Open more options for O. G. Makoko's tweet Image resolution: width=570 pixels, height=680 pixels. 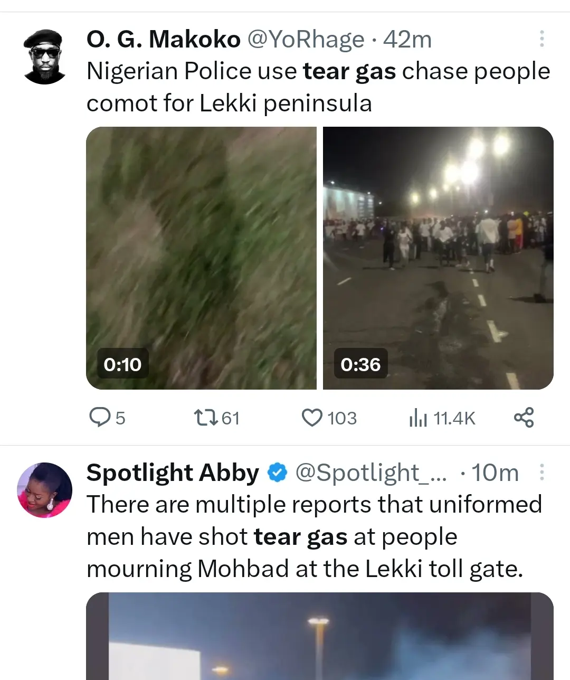click(541, 39)
